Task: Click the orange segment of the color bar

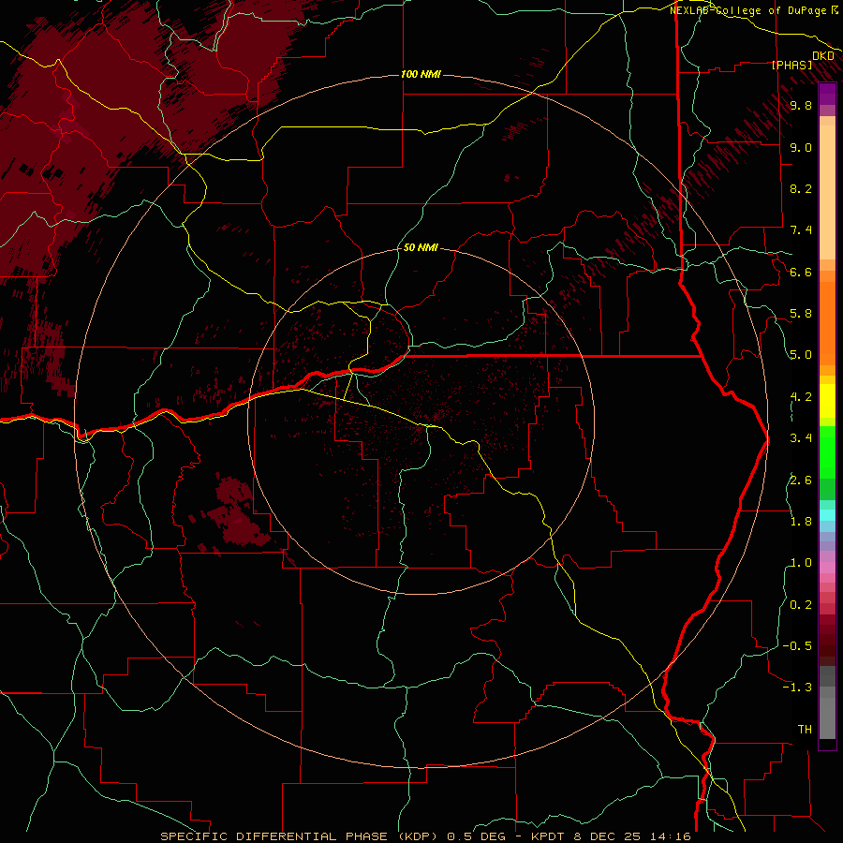Action: [x=827, y=324]
